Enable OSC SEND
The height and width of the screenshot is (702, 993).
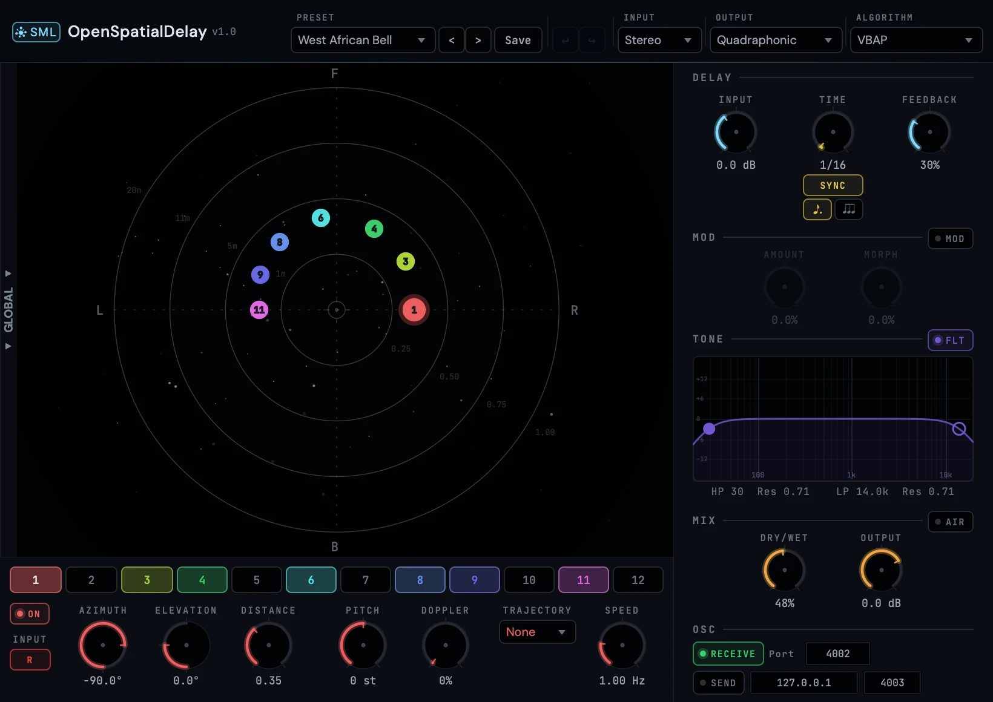(x=719, y=683)
